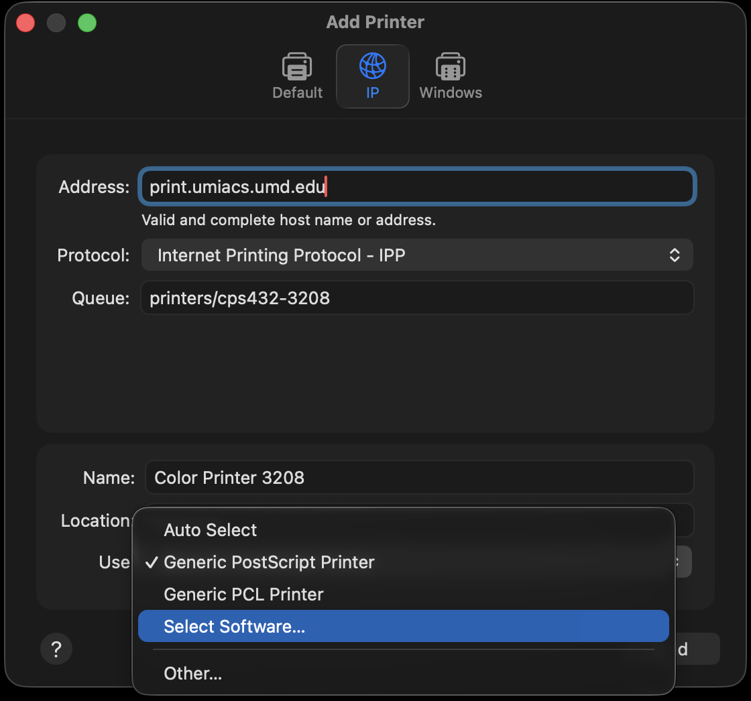Click the IP globe icon
Viewport: 751px width, 701px height.
[x=373, y=67]
